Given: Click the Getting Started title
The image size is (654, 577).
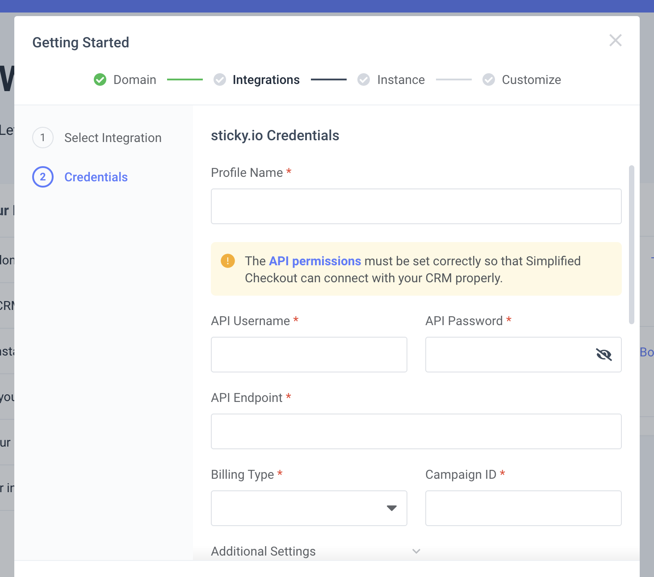Looking at the screenshot, I should tap(81, 42).
